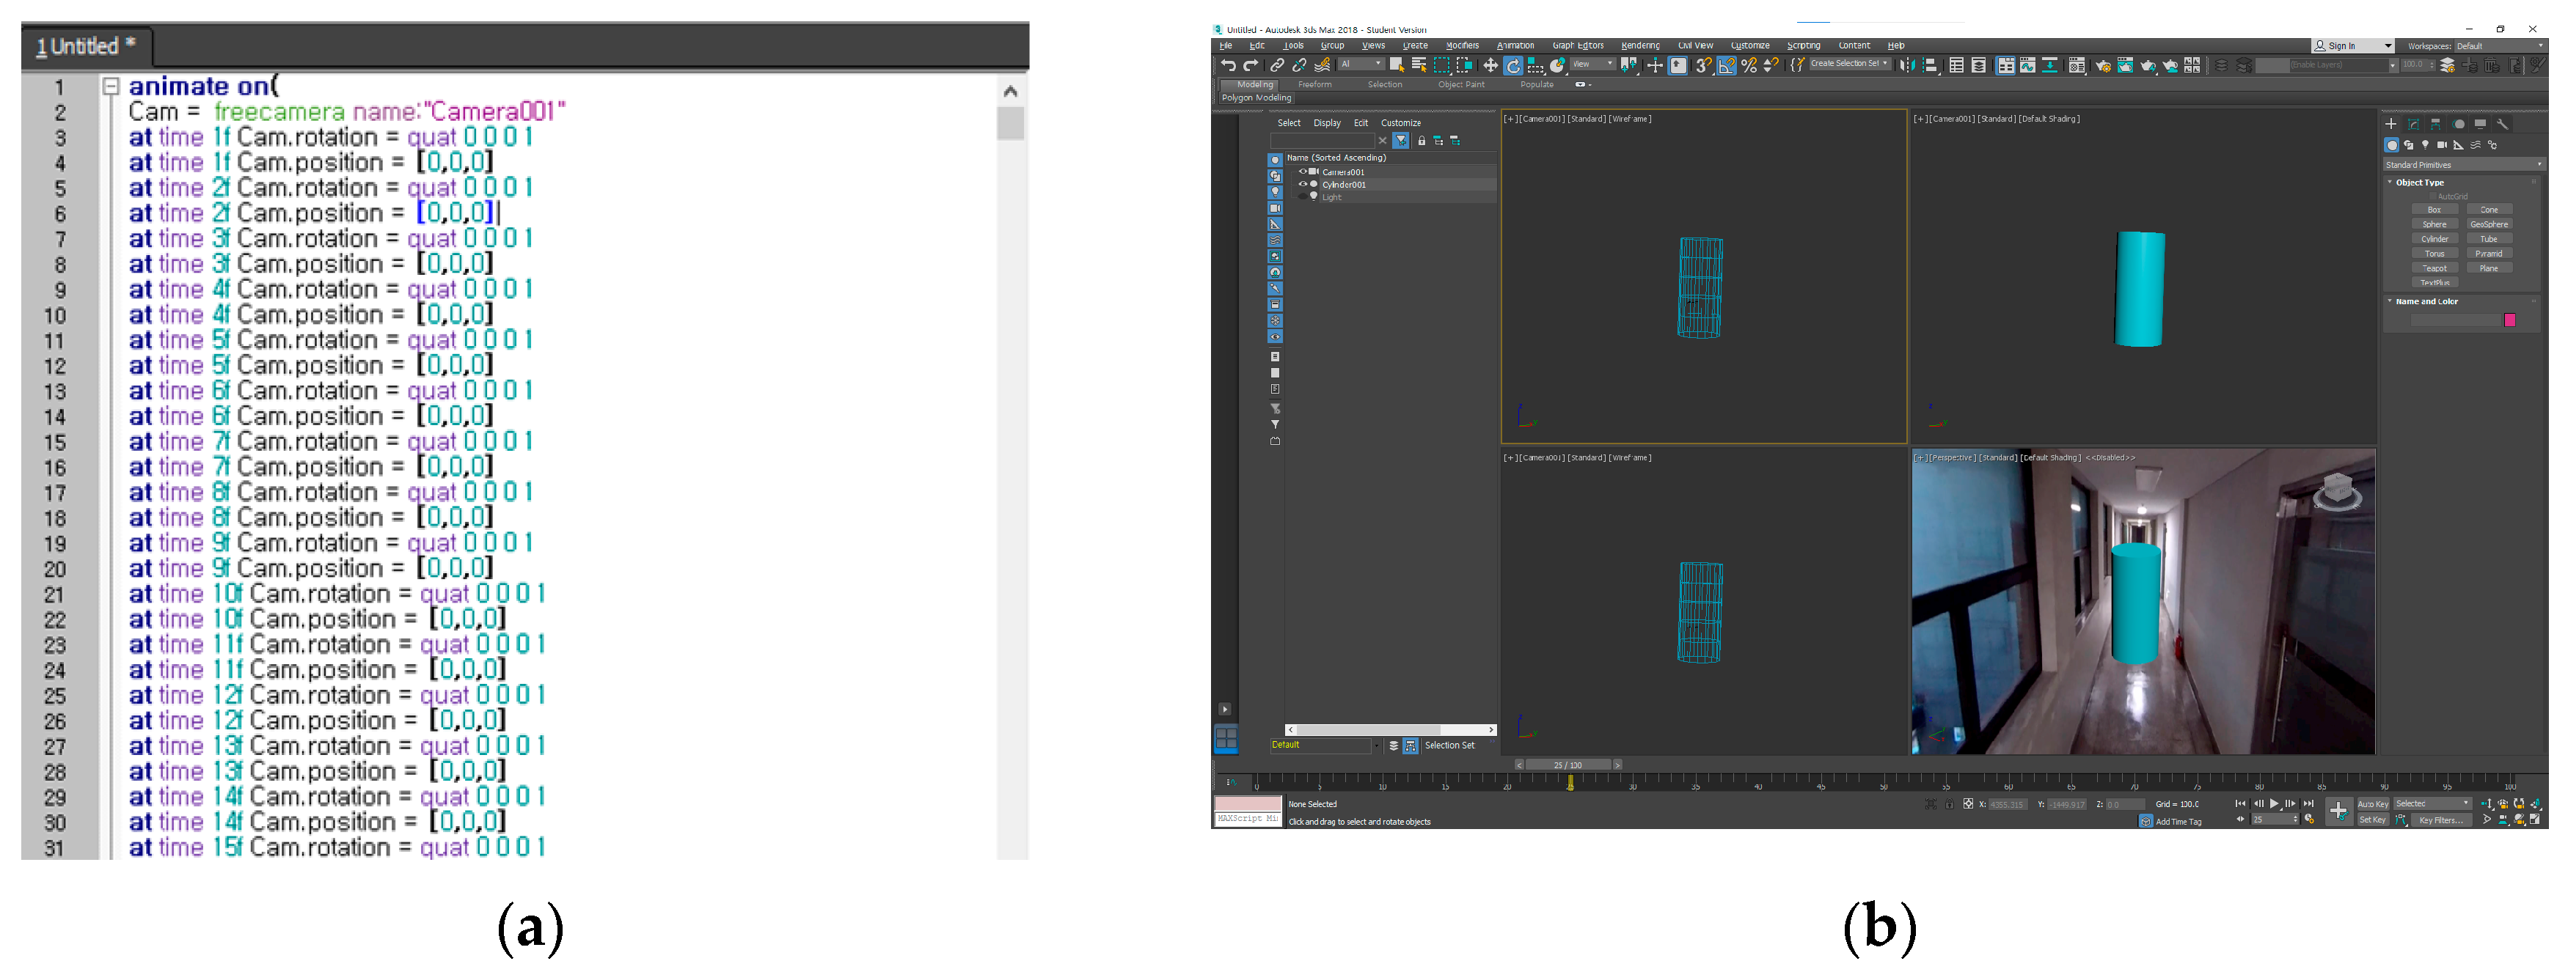Select the Move transform tool

pyautogui.click(x=1490, y=66)
